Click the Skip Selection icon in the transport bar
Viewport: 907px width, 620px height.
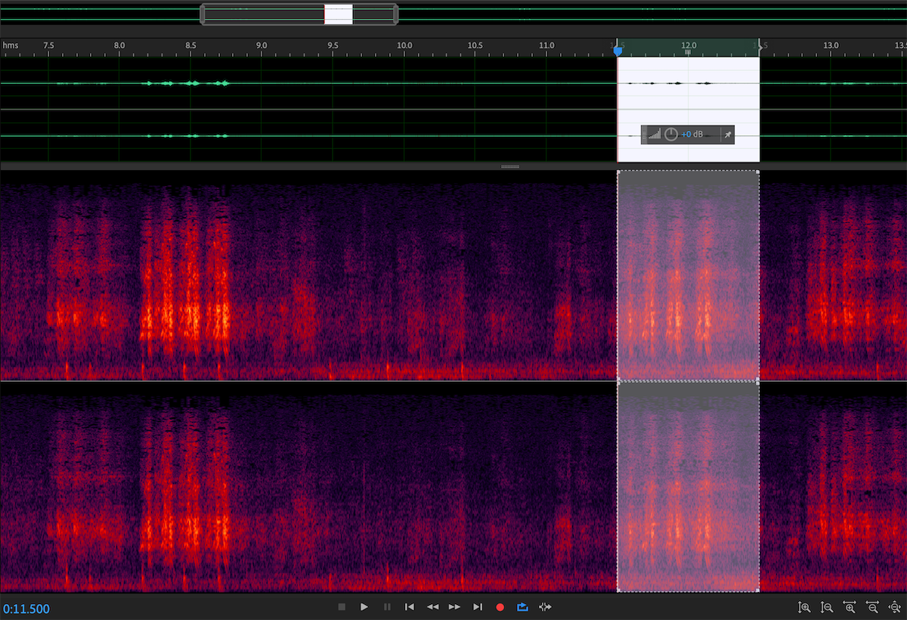(544, 606)
